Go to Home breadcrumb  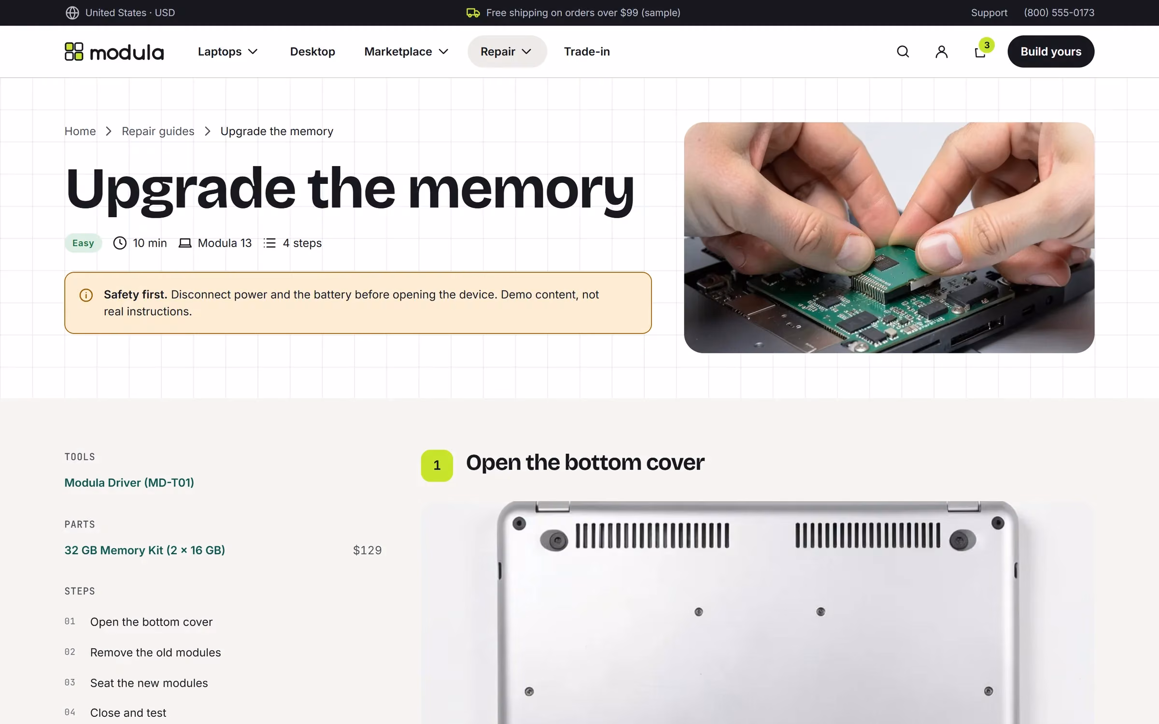click(x=80, y=131)
